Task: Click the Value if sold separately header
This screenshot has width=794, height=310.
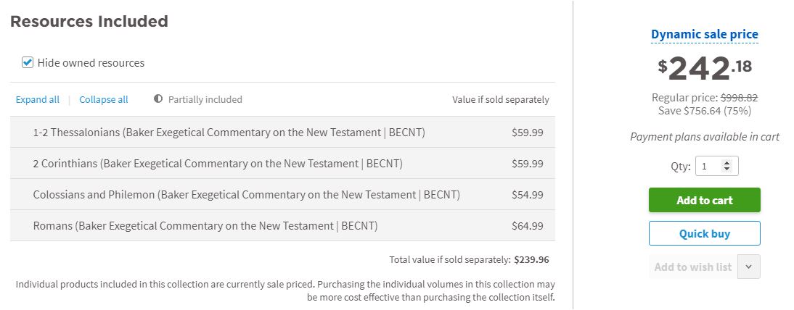Action: [500, 100]
